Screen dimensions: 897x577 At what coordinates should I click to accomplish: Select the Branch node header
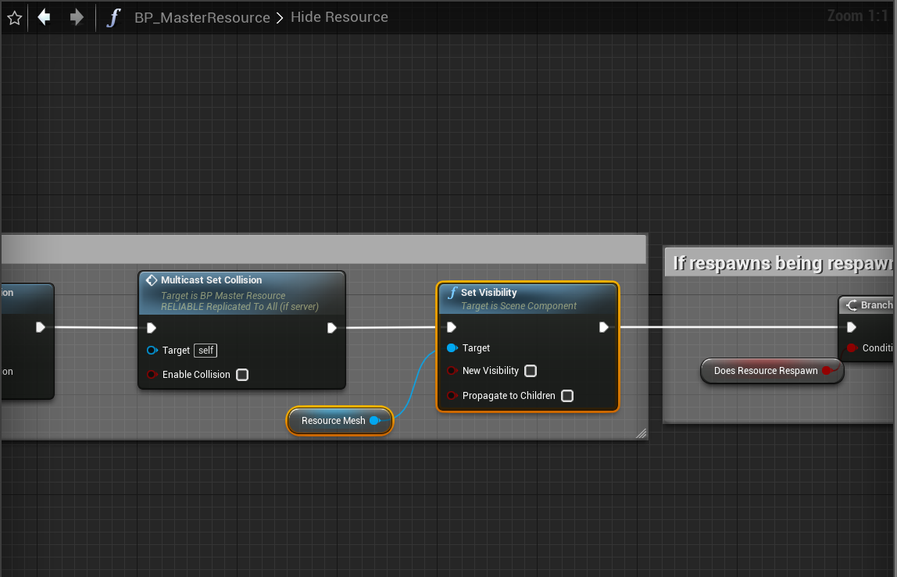pyautogui.click(x=871, y=305)
